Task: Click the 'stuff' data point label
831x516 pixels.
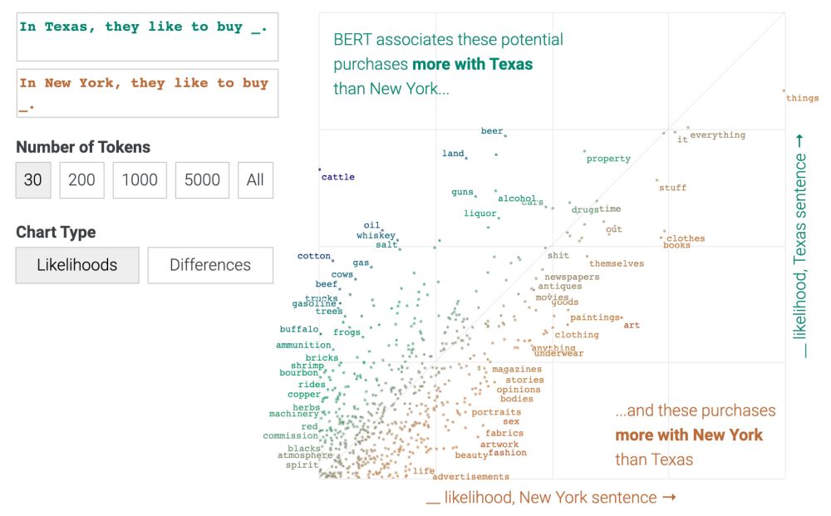Action: pos(672,188)
